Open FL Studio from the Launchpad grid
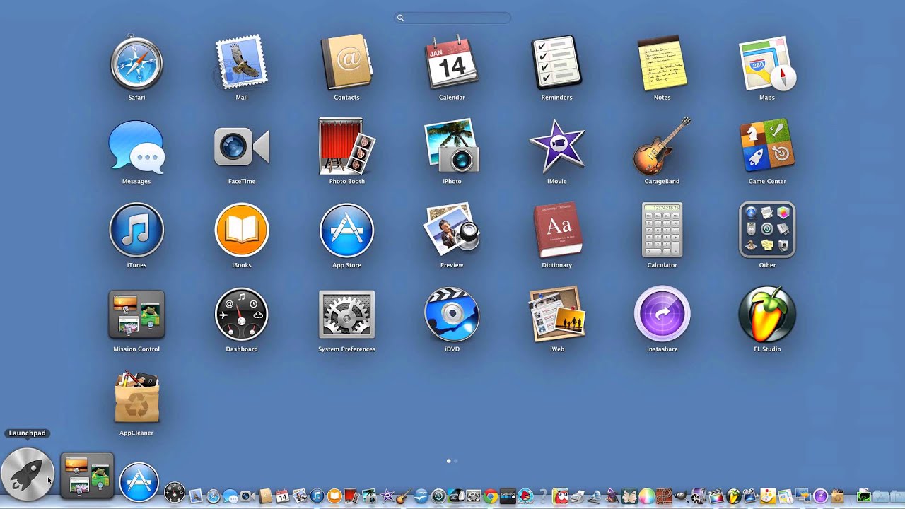This screenshot has height=509, width=905. coord(767,314)
